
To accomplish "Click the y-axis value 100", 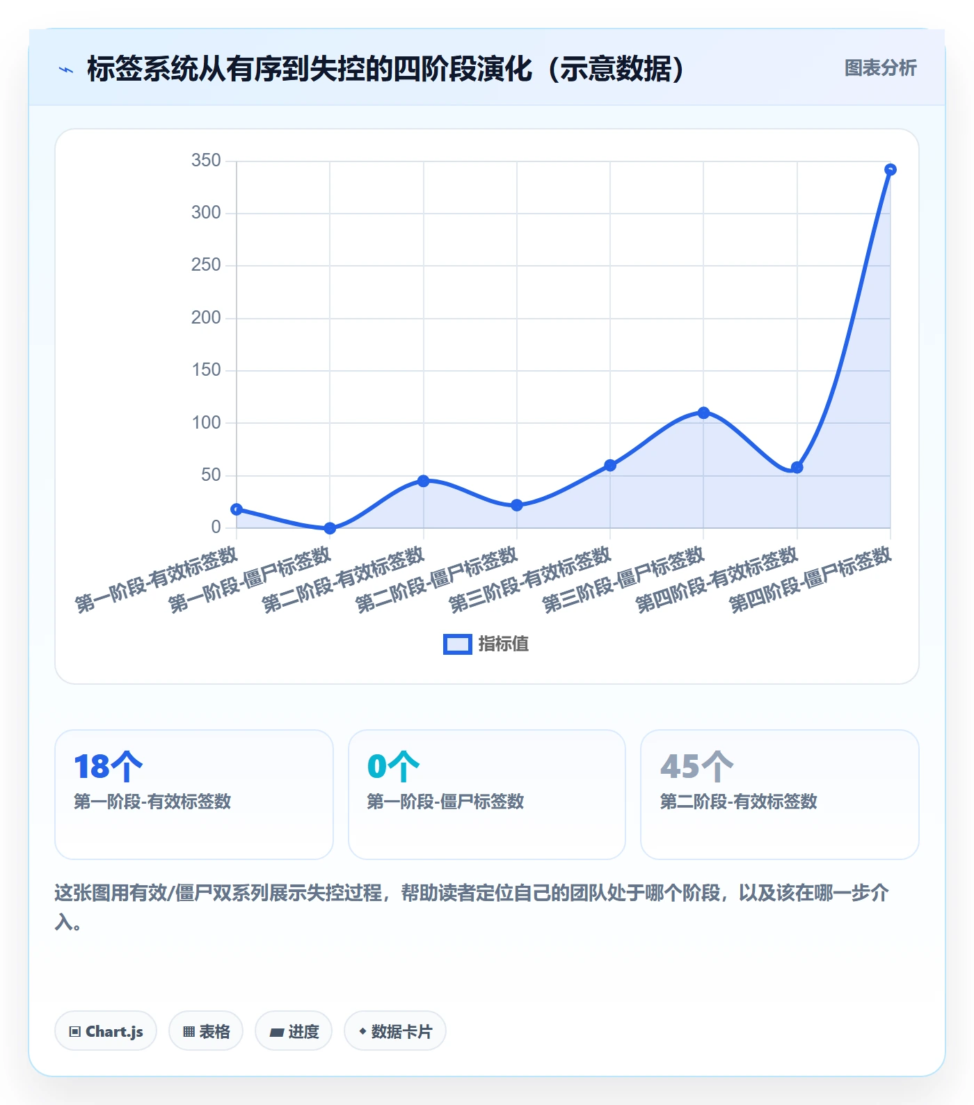I will click(206, 423).
